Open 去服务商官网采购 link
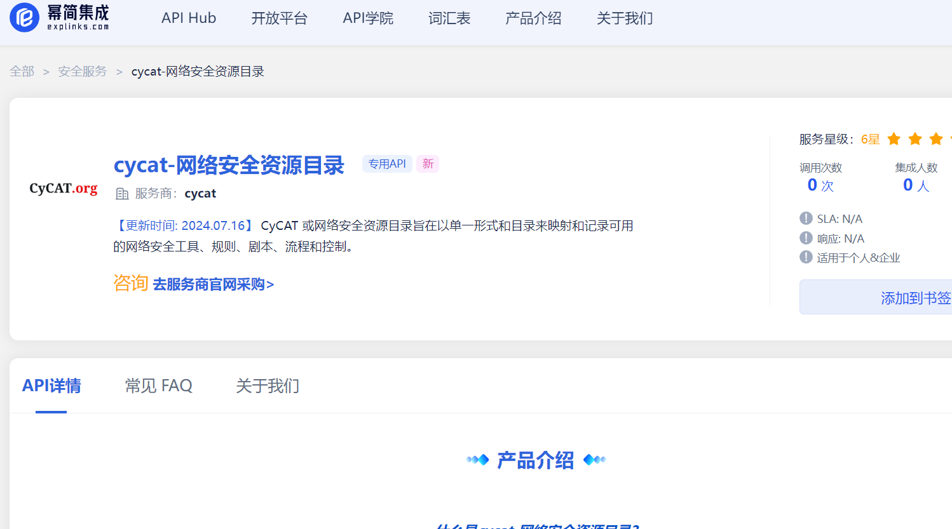Viewport: 952px width, 529px height. pyautogui.click(x=214, y=285)
